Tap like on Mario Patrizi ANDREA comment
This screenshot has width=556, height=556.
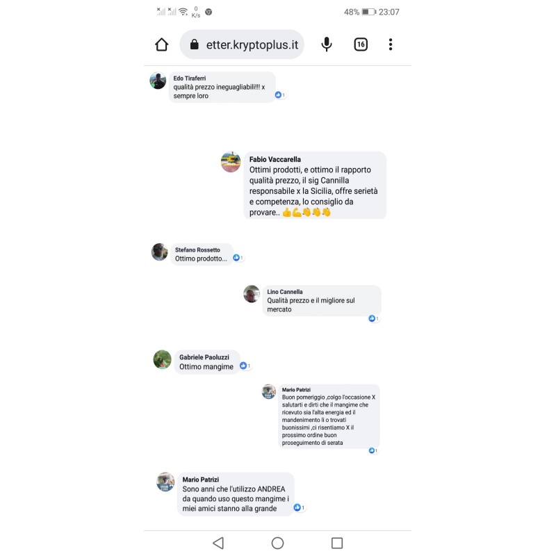(x=299, y=507)
